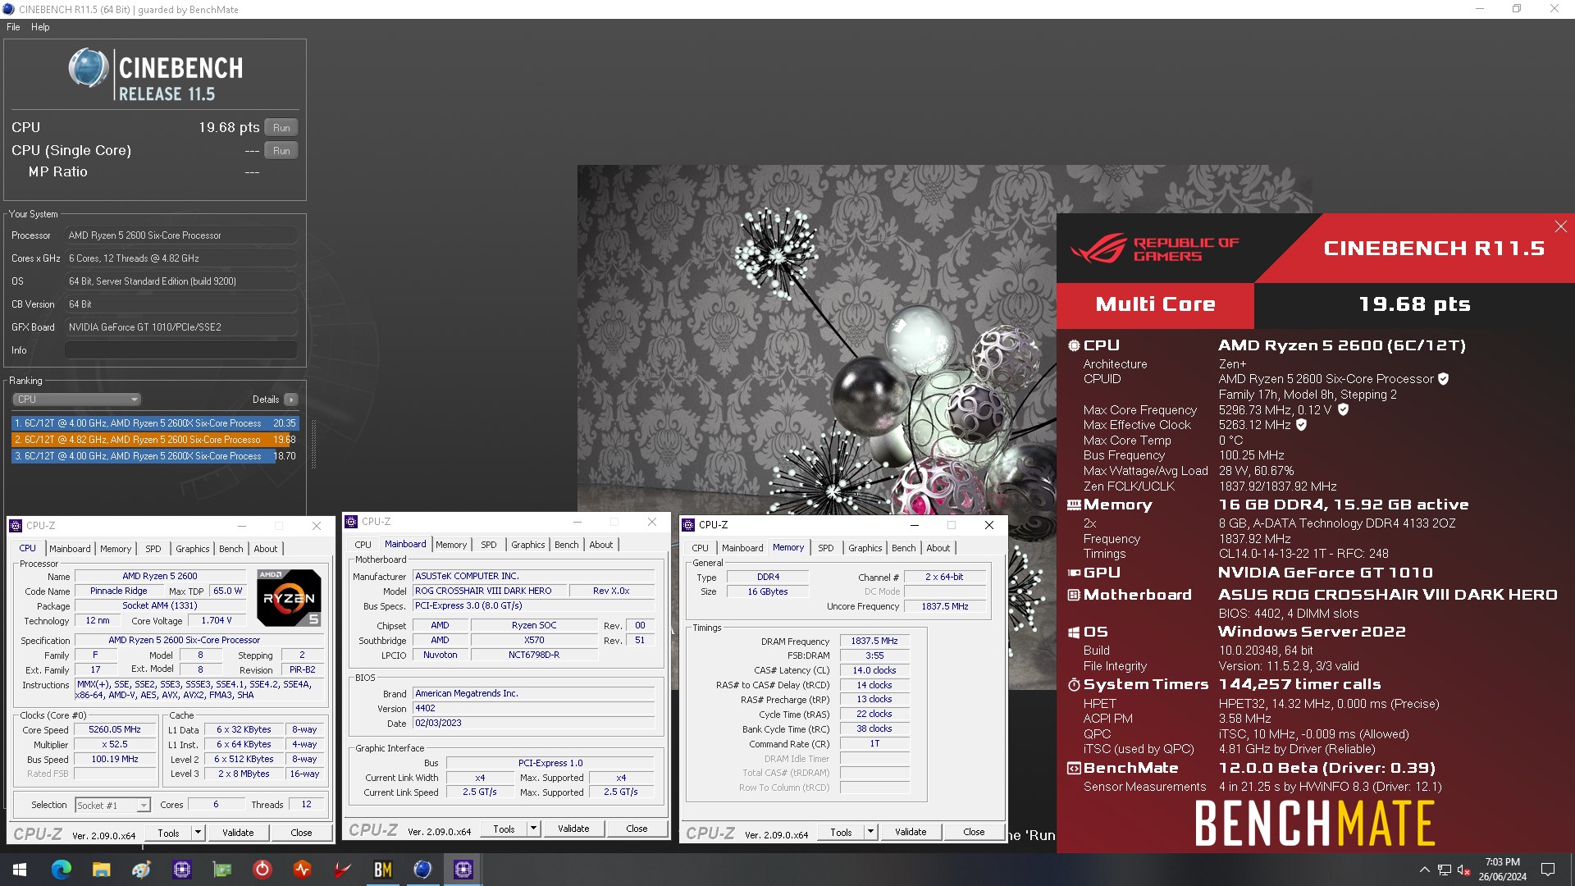Screen dimensions: 1575x886
Task: Click the CPUID validation shield checkmark
Action: [1443, 379]
